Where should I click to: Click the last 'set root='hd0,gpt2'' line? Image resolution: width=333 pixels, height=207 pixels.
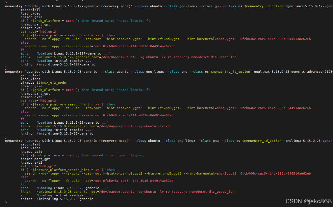point(39,166)
